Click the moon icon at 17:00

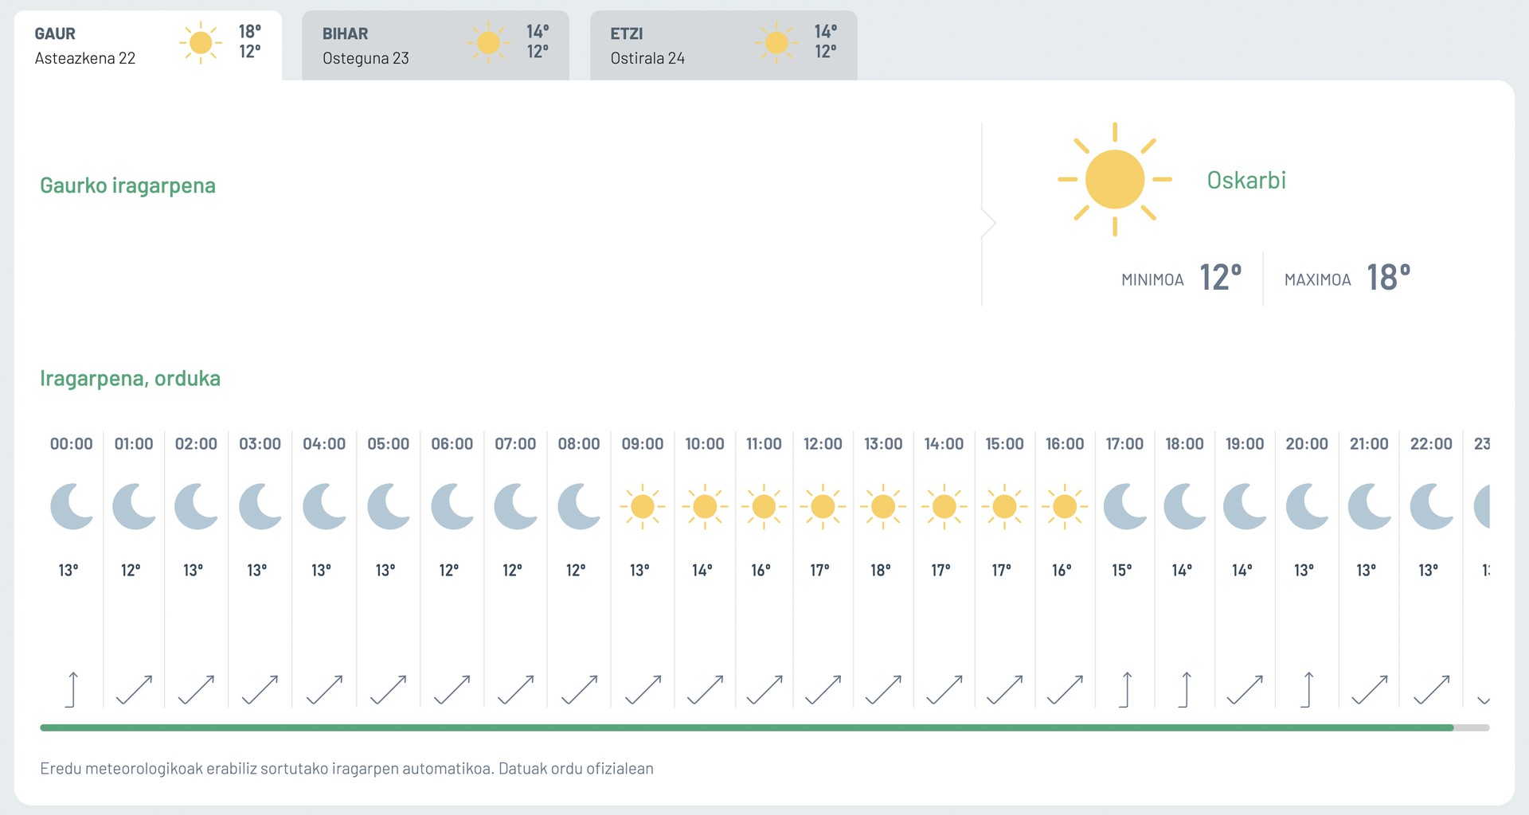[1124, 506]
